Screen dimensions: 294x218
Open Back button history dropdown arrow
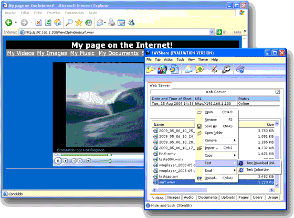pos(16,23)
